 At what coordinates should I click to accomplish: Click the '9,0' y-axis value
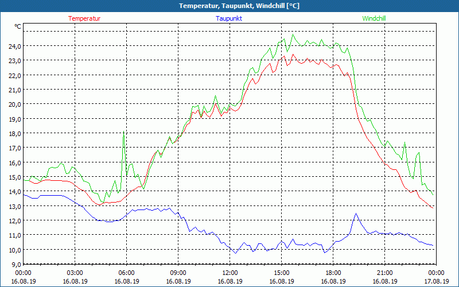17,264
